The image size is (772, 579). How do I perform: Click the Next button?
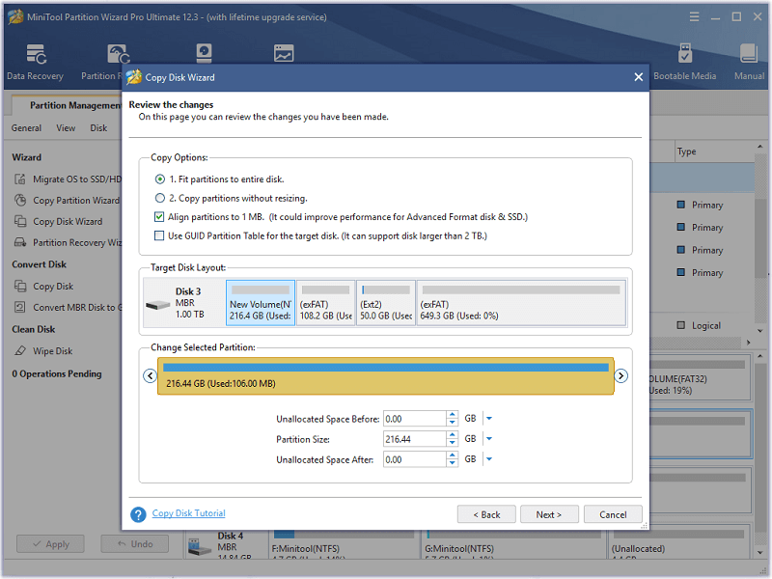point(549,514)
